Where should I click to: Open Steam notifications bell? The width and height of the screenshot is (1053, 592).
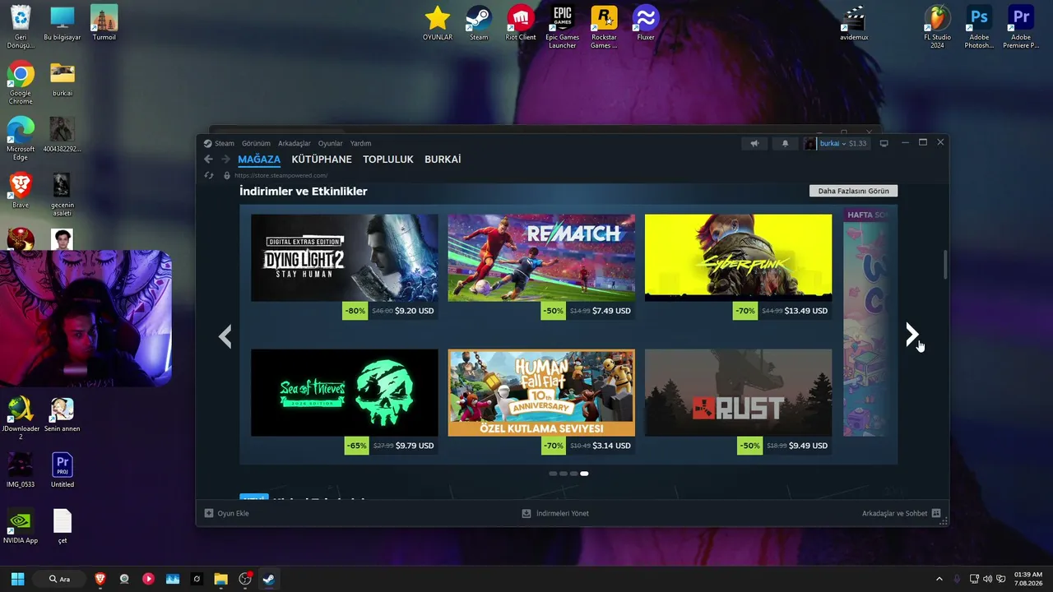pyautogui.click(x=785, y=143)
